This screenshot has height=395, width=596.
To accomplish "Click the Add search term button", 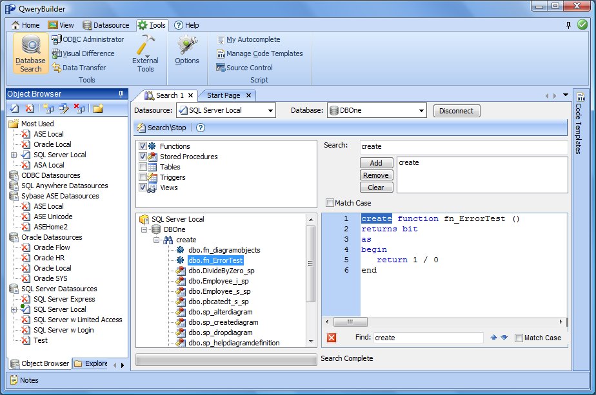I will 376,163.
